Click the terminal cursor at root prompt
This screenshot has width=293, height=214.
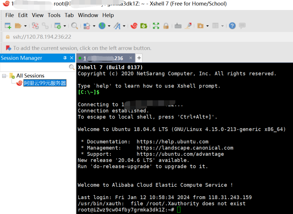pos(179,210)
